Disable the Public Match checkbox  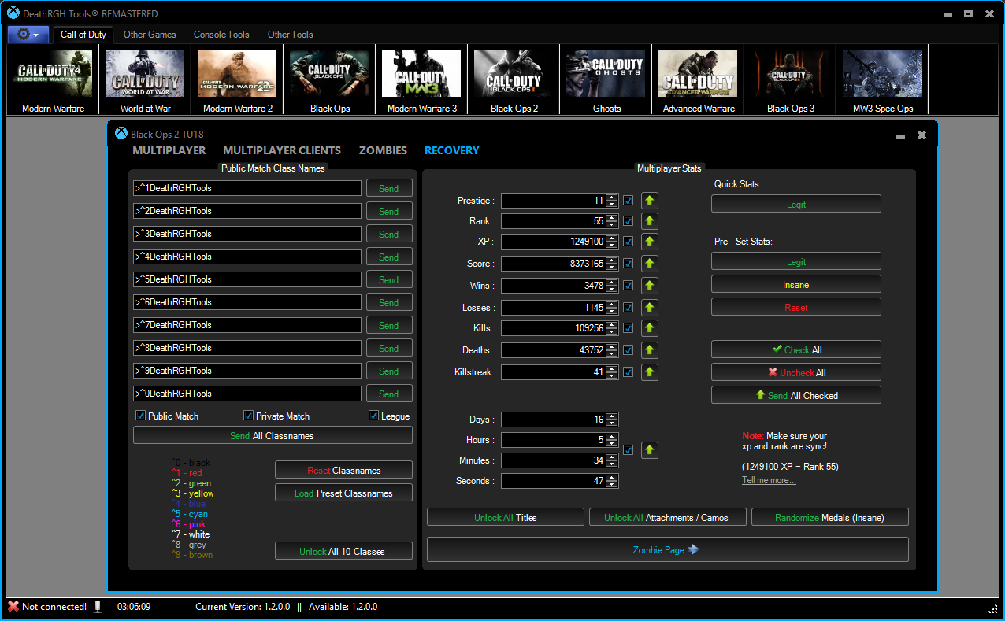click(x=141, y=416)
